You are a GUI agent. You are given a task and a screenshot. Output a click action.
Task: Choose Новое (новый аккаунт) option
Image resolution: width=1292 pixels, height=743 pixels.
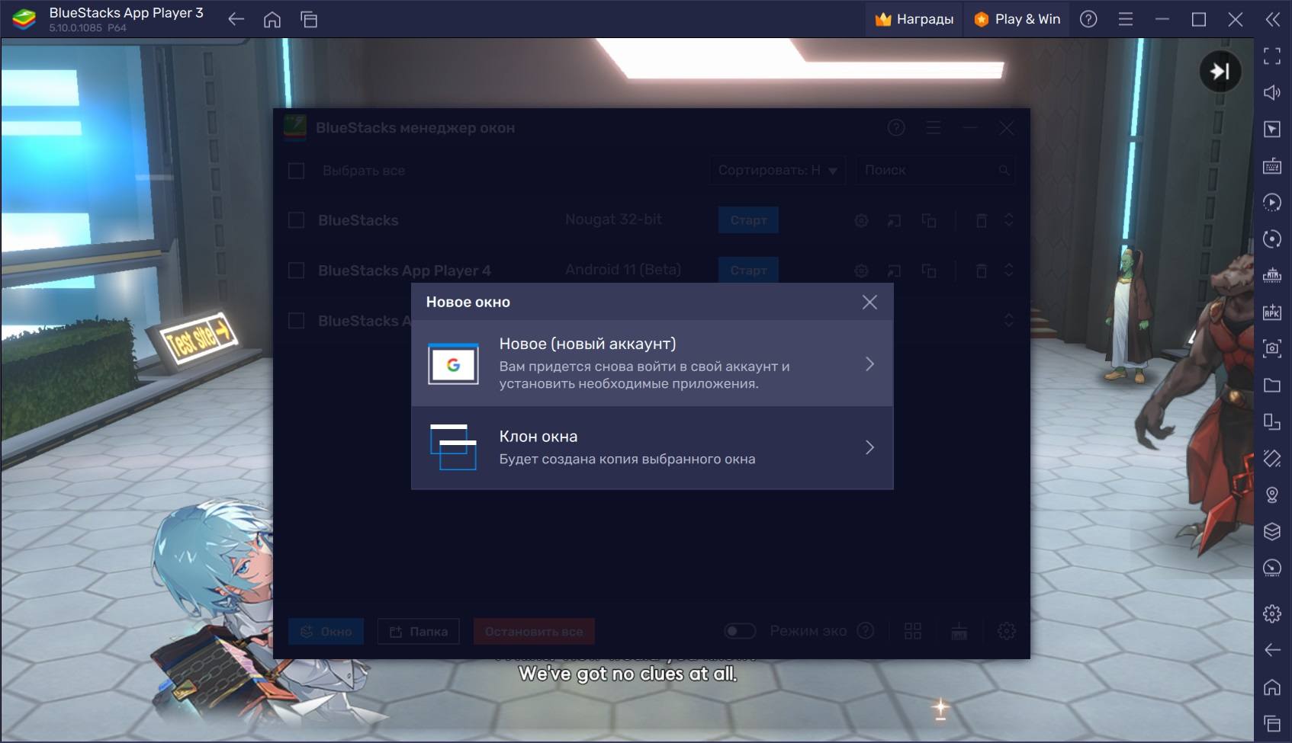point(652,363)
